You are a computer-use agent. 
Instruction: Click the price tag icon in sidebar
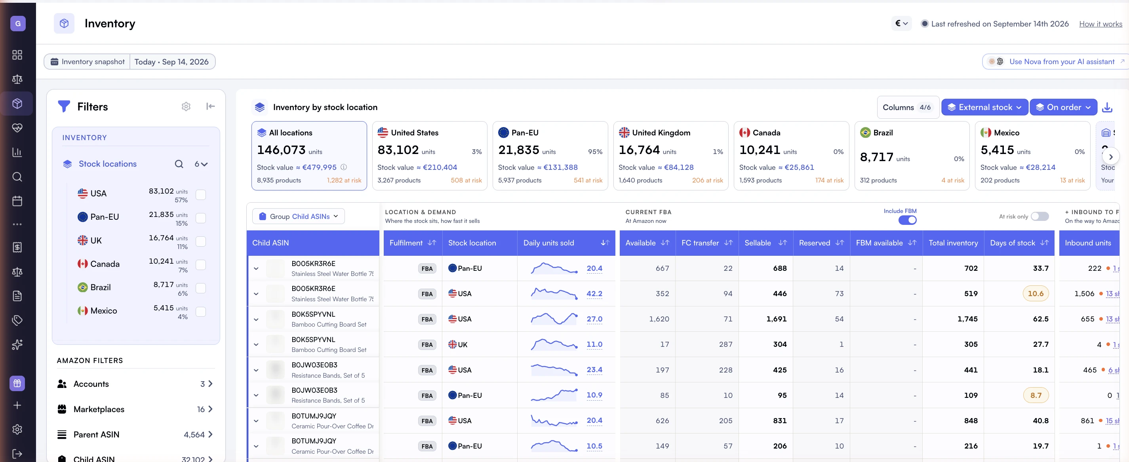tap(17, 320)
